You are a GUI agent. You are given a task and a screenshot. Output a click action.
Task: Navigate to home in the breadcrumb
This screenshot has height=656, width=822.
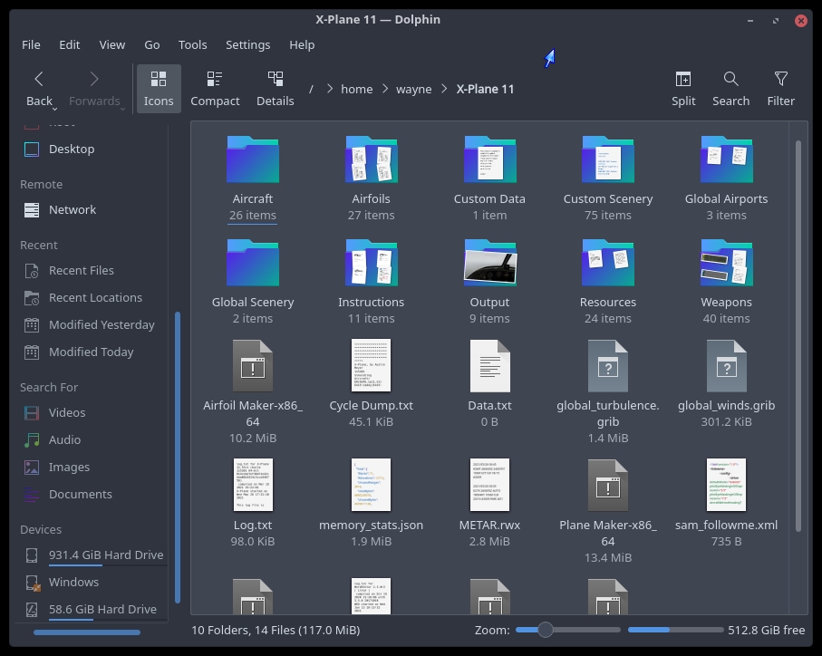[356, 89]
